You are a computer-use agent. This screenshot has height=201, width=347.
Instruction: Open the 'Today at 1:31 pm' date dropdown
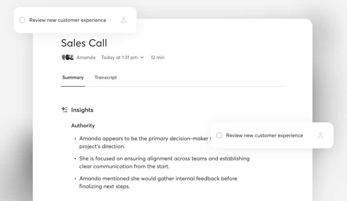pos(120,57)
